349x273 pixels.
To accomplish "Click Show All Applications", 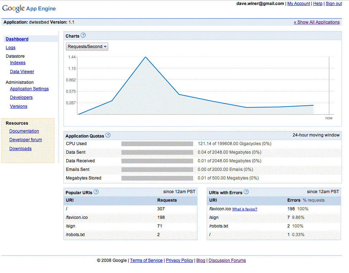I will 317,22.
